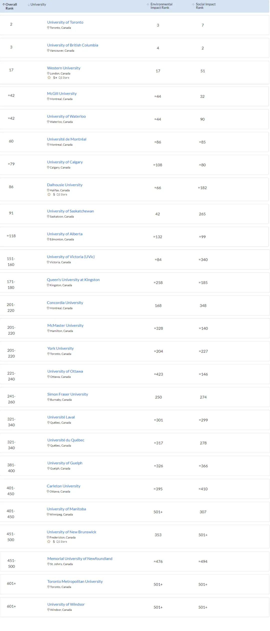This screenshot has height=631, width=270.
Task: Sort by the Environmental Impact Rank header
Action: pyautogui.click(x=161, y=6)
